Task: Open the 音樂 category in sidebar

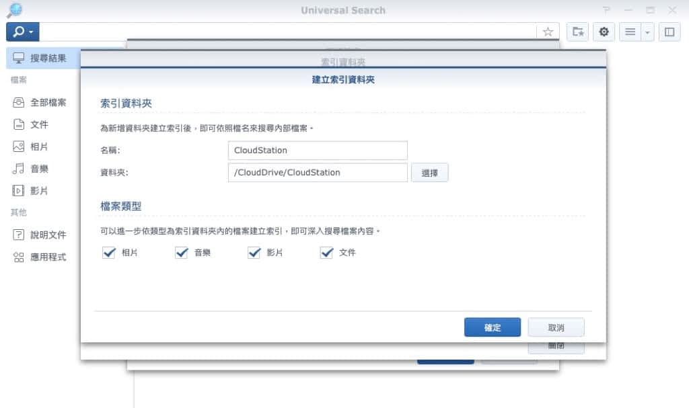Action: click(x=39, y=169)
